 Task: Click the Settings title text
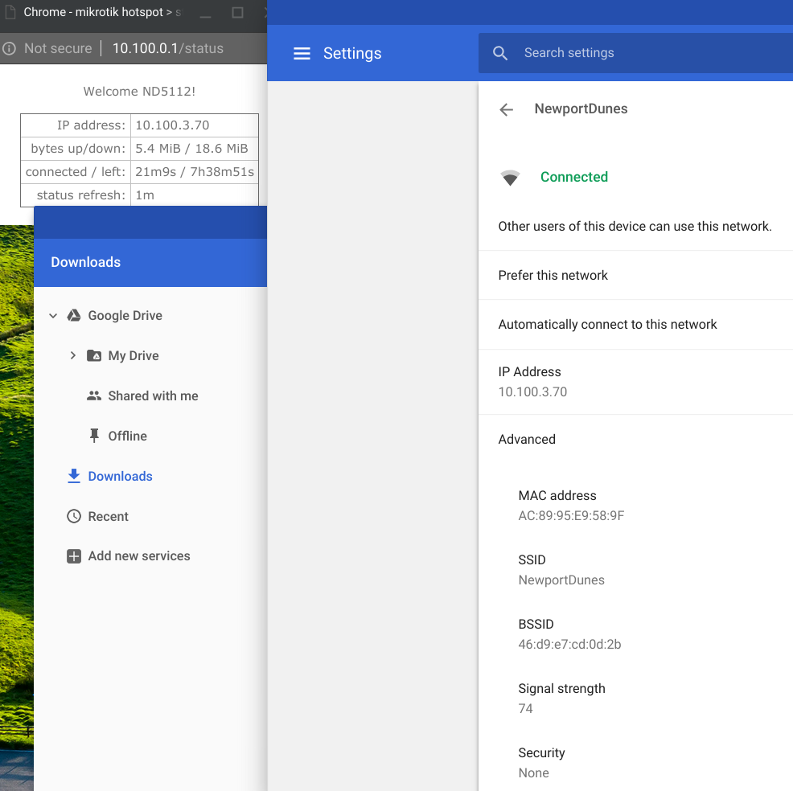click(x=352, y=53)
